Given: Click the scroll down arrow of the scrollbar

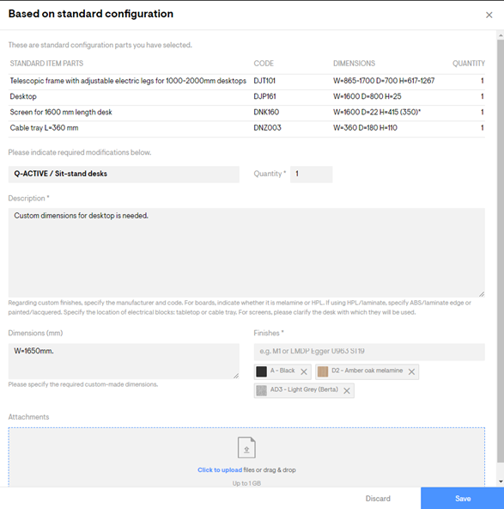Looking at the screenshot, I should tap(501, 481).
